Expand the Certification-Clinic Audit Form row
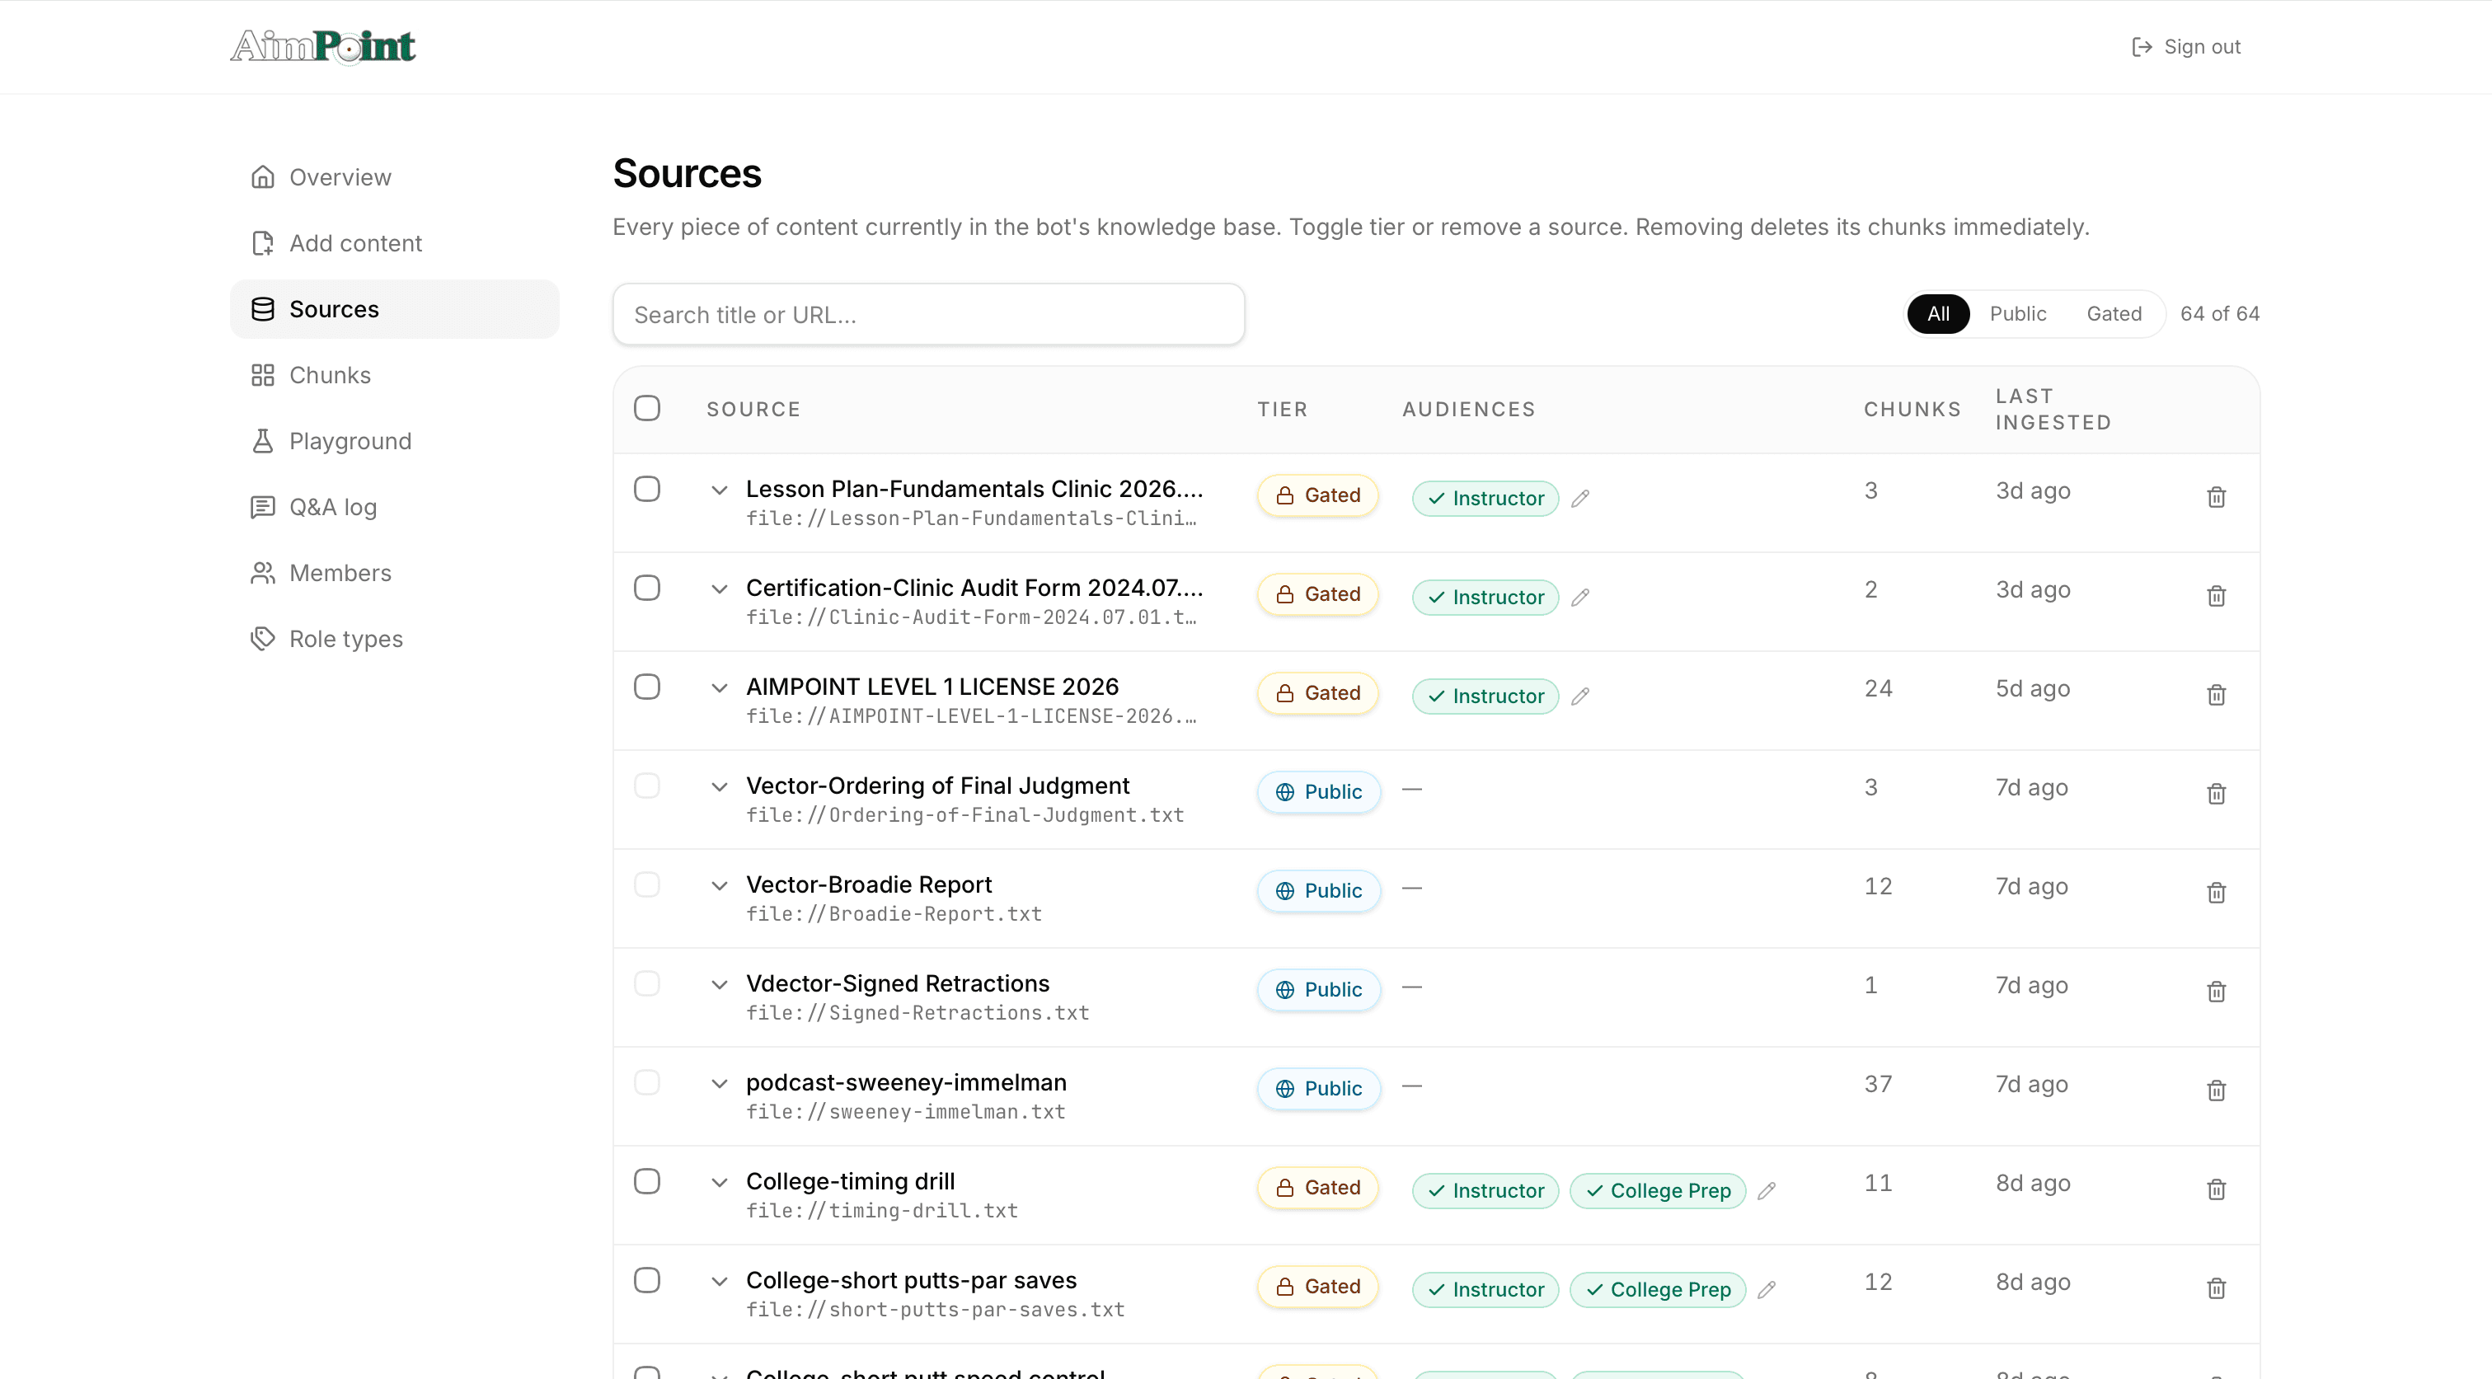Screen dimensions: 2492x1379 (719, 589)
